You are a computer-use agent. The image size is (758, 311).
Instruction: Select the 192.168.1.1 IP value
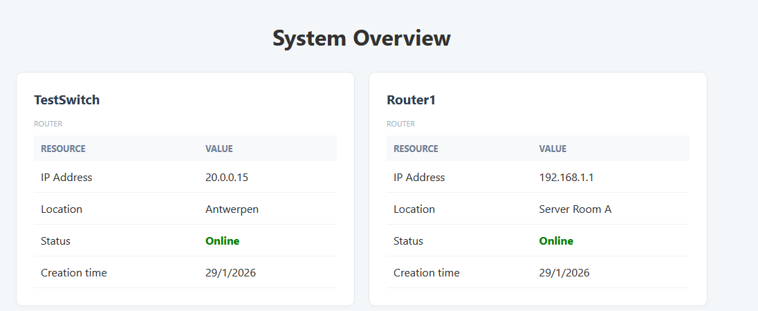(x=566, y=177)
